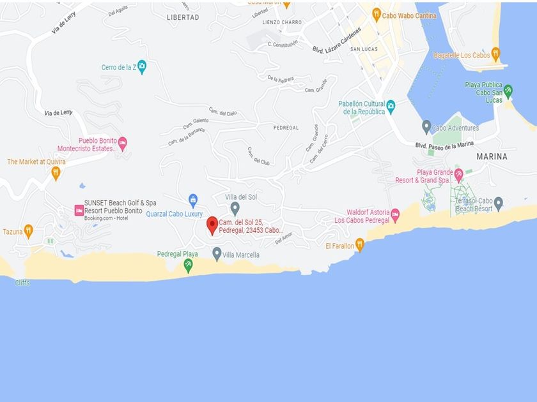Open the Tazuna restaurant marker
Image resolution: width=537 pixels, height=402 pixels.
click(28, 232)
